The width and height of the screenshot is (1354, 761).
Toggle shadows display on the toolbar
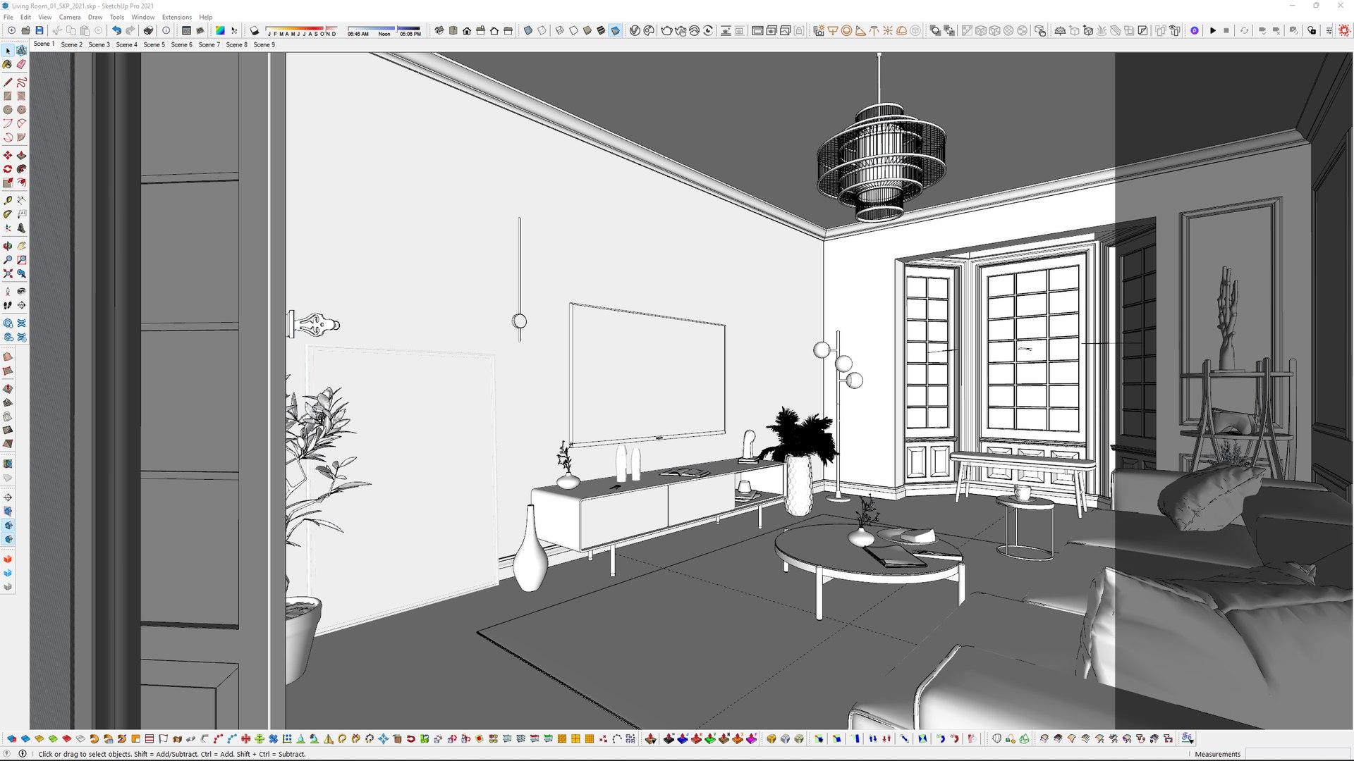tap(255, 30)
